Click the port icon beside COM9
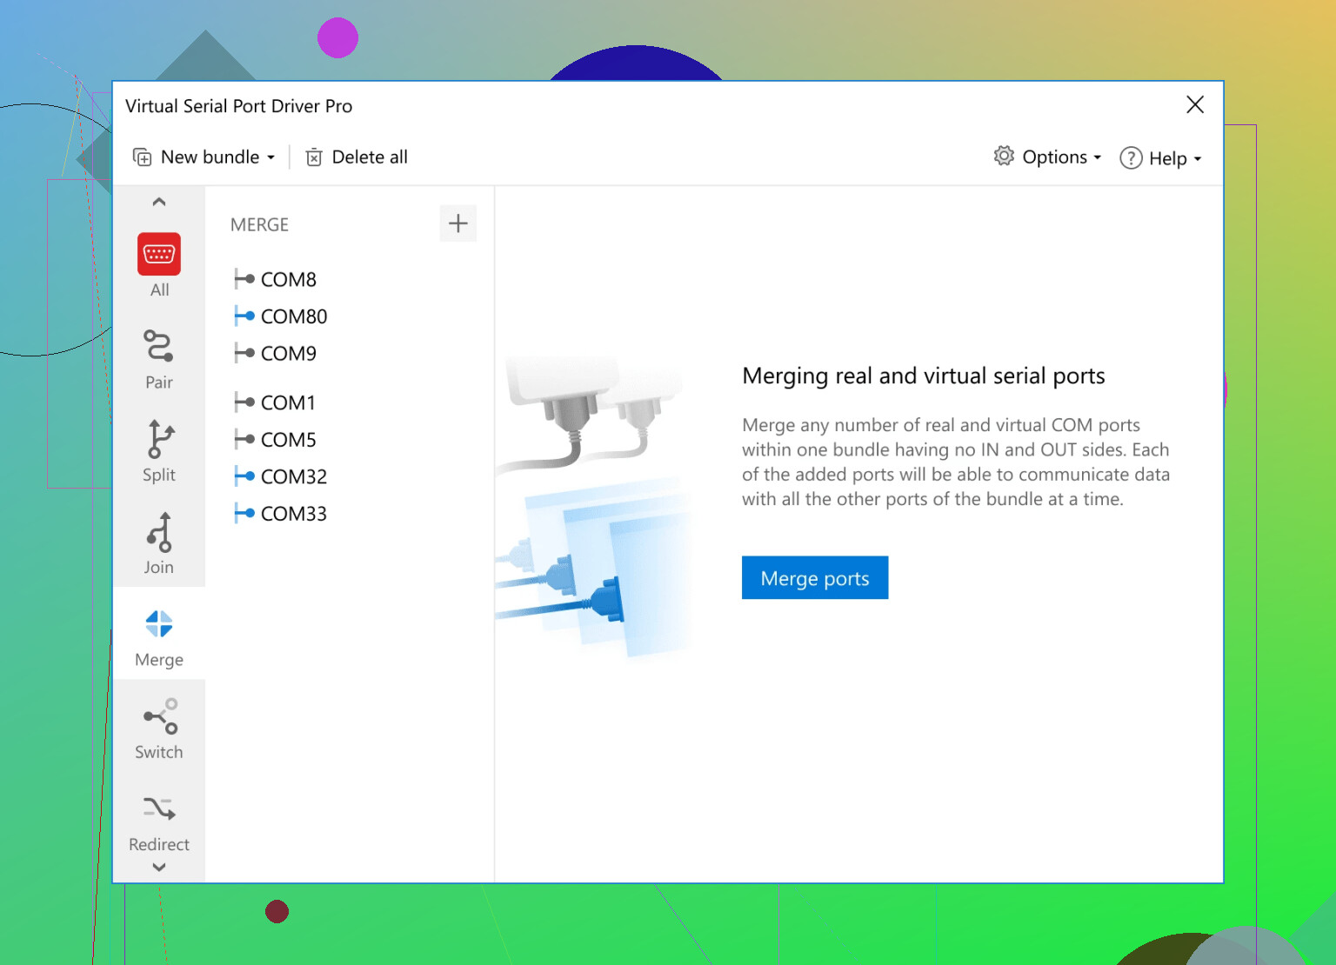1336x965 pixels. (244, 353)
